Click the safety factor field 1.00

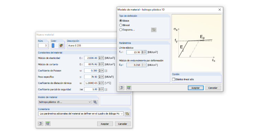pos(91,89)
